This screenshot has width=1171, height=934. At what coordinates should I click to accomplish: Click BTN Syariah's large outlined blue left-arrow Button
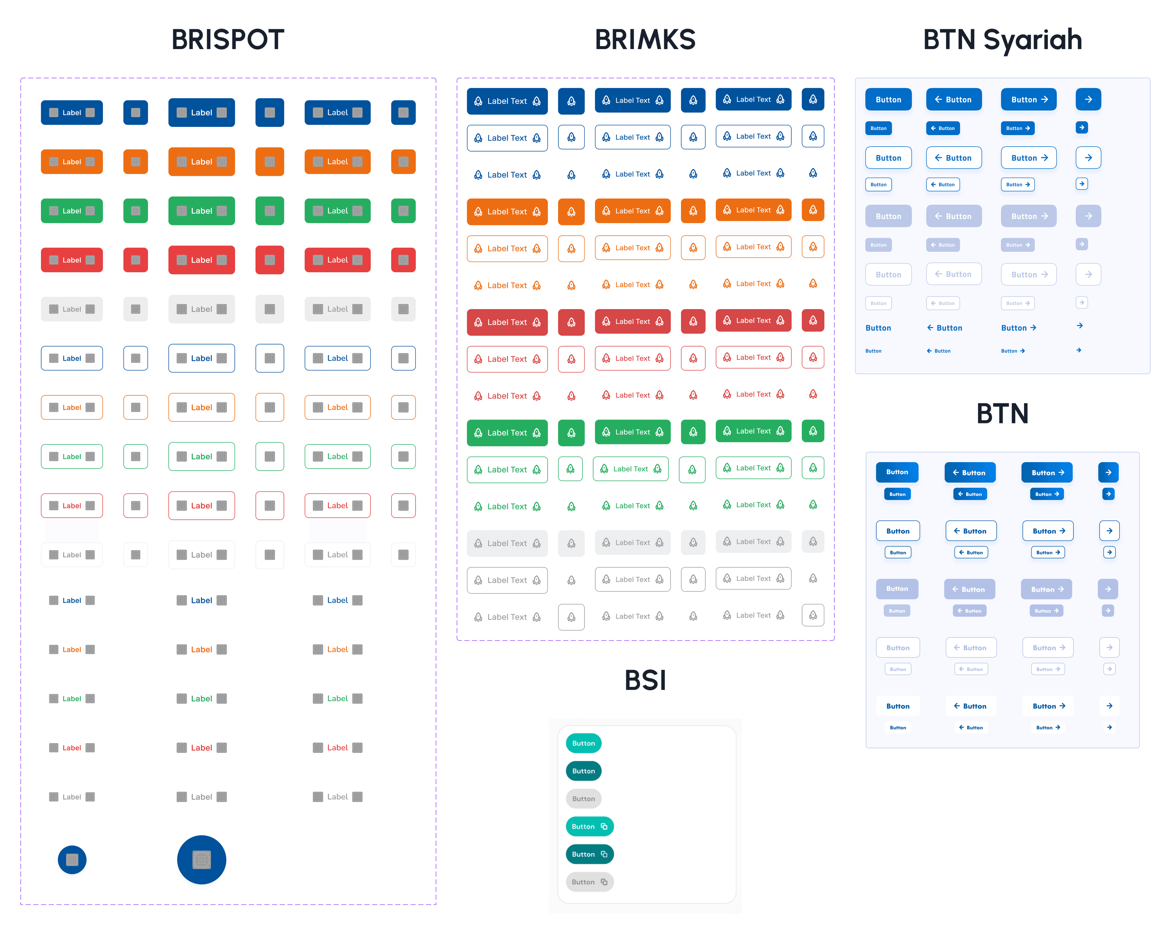tap(954, 158)
